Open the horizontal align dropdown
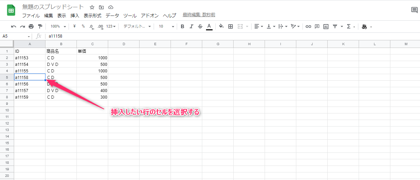The height and width of the screenshot is (180, 420). (258, 26)
